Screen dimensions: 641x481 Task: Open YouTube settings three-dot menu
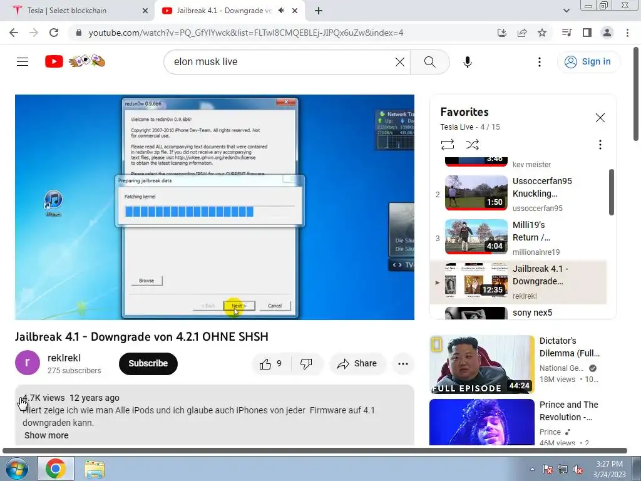539,62
